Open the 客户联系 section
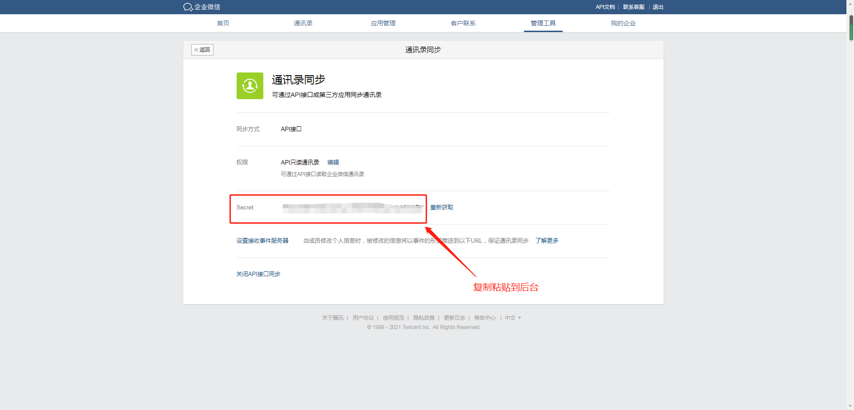 click(463, 23)
